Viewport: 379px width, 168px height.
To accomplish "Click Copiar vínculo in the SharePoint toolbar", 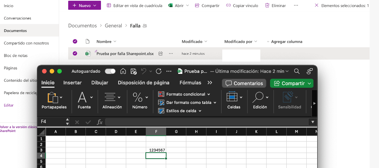I will [242, 5].
